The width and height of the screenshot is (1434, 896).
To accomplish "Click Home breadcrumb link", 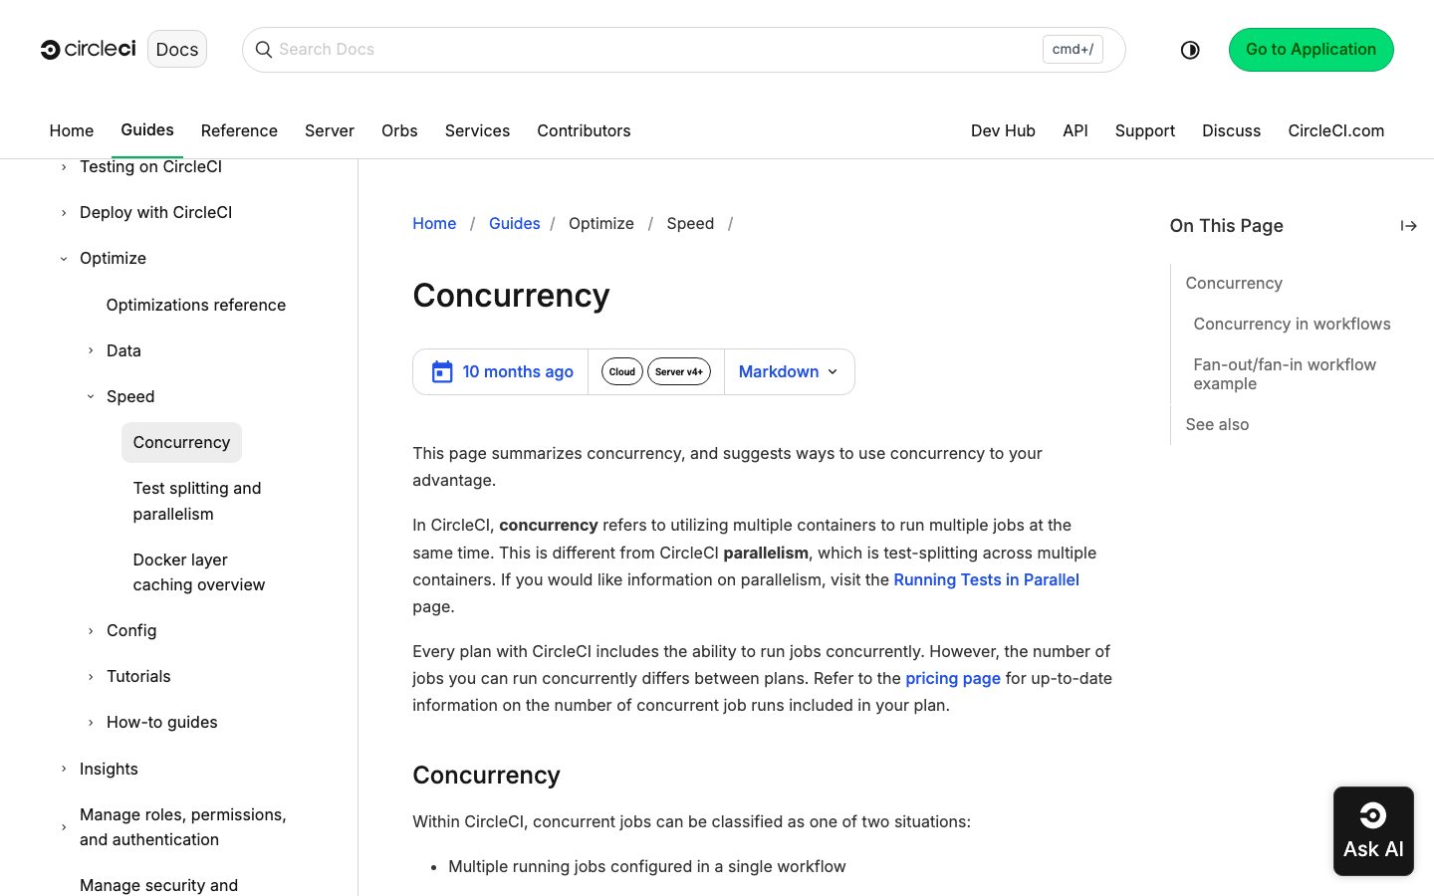I will coord(434,223).
